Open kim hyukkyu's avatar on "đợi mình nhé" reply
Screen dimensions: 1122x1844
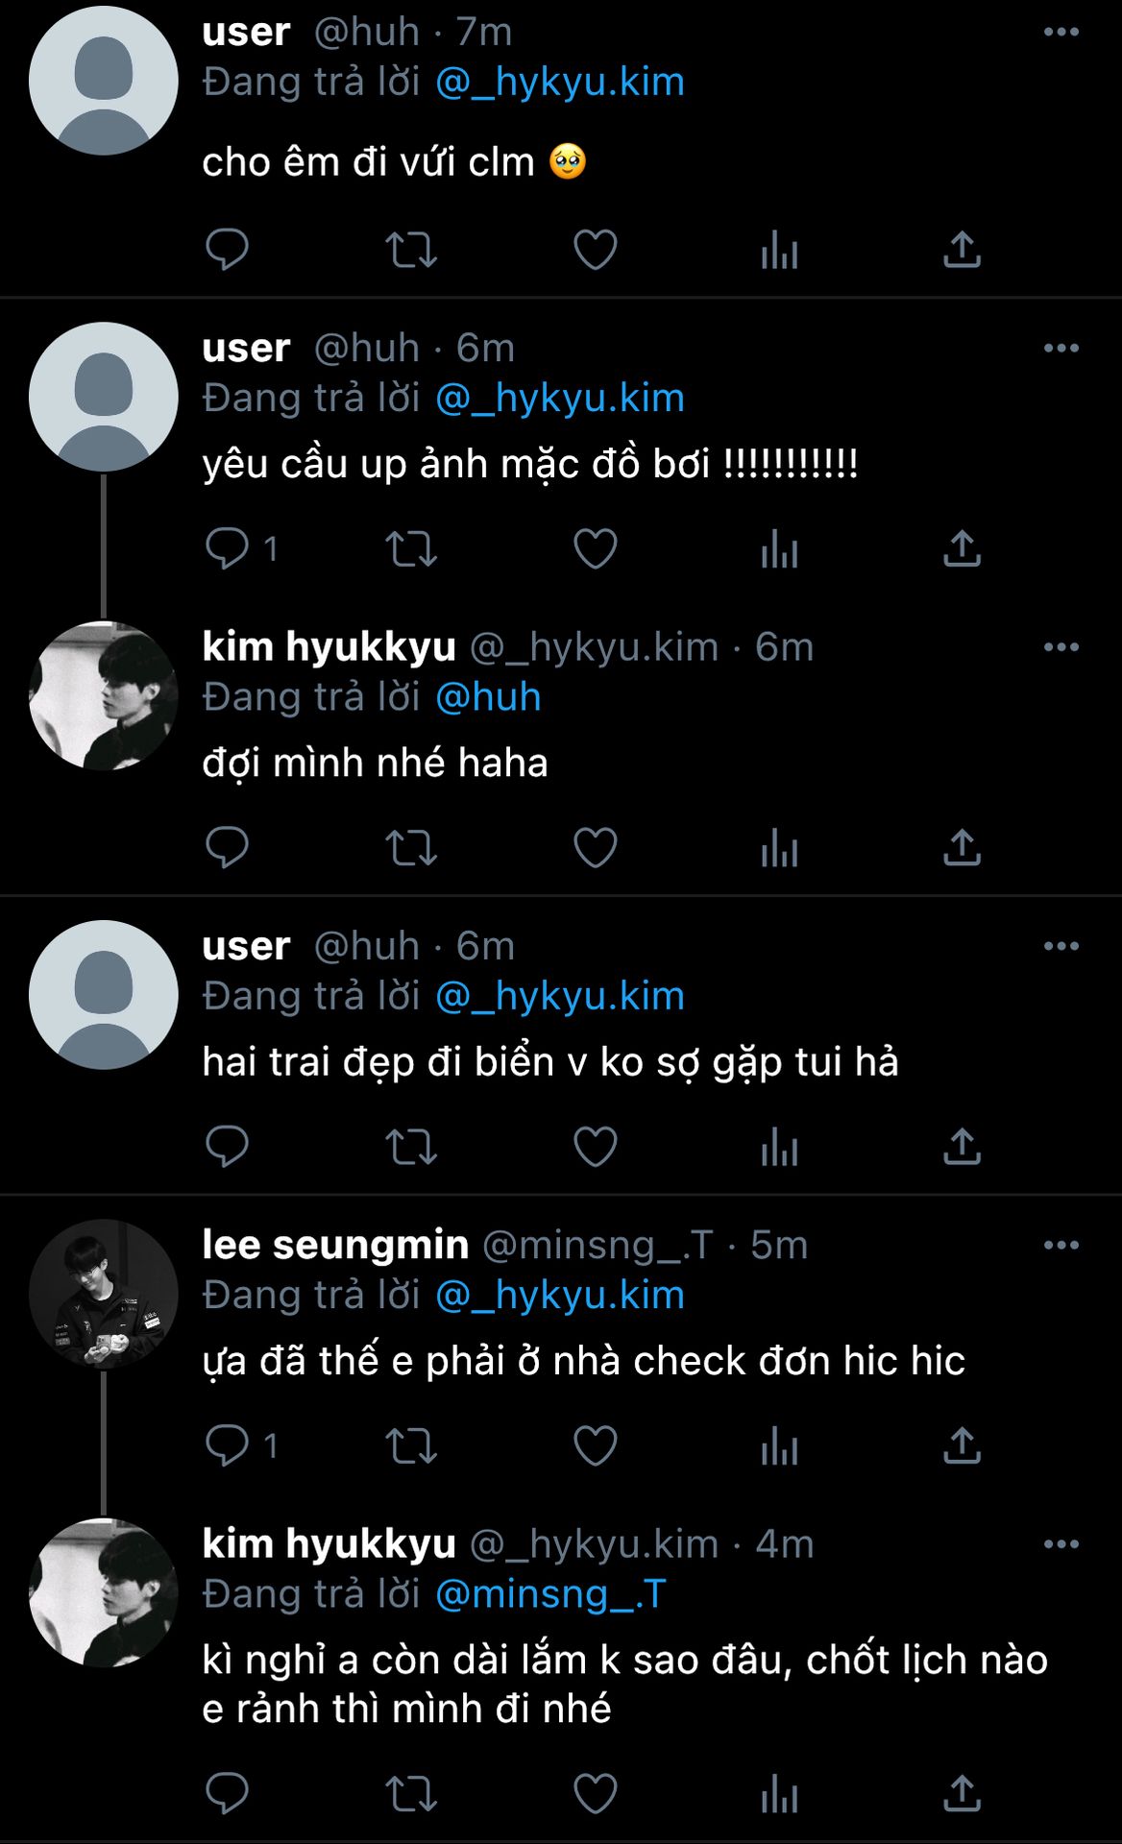pos(104,695)
